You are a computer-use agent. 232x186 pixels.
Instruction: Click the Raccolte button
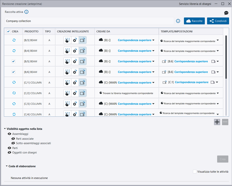[194, 21]
